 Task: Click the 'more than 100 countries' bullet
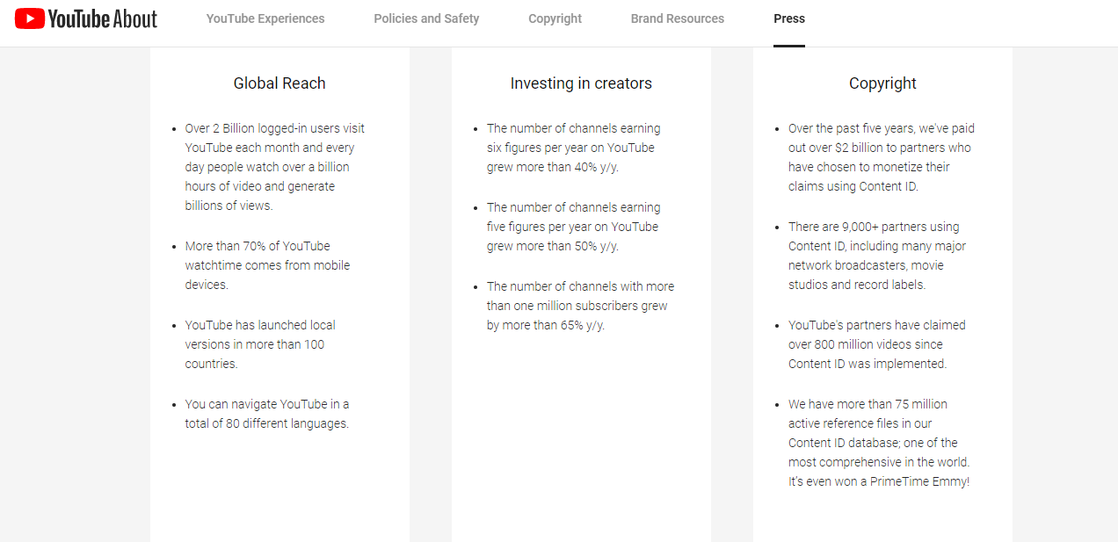point(260,344)
